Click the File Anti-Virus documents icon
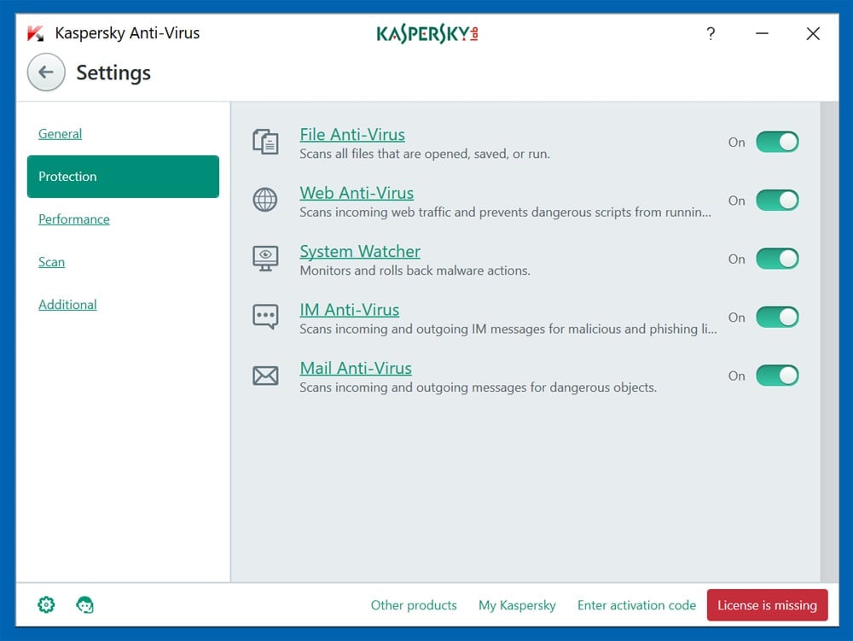The image size is (853, 641). click(265, 142)
